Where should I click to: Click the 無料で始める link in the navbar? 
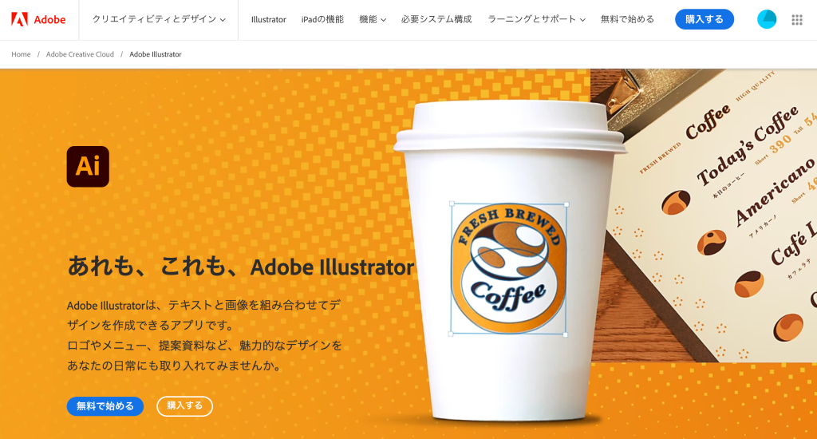click(627, 19)
